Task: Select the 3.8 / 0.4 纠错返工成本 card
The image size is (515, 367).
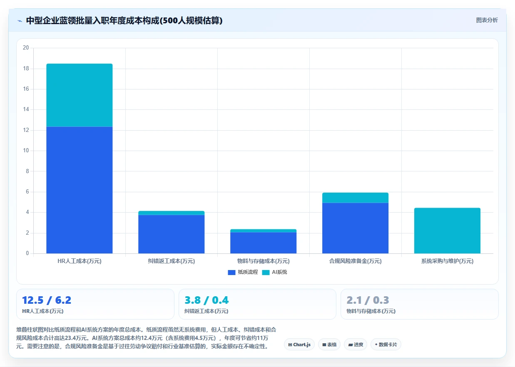Action: click(x=257, y=304)
